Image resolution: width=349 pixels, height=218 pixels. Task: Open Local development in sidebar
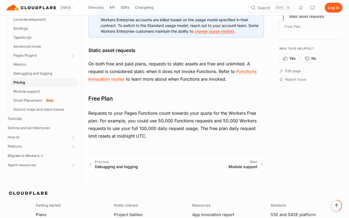click(29, 20)
